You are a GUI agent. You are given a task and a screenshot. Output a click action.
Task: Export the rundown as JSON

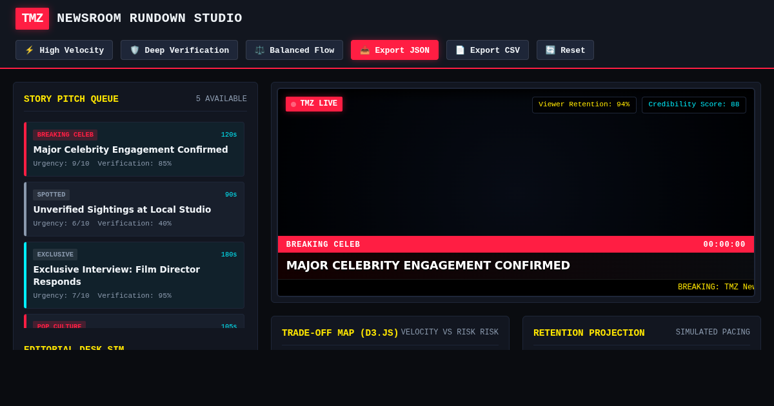click(395, 50)
